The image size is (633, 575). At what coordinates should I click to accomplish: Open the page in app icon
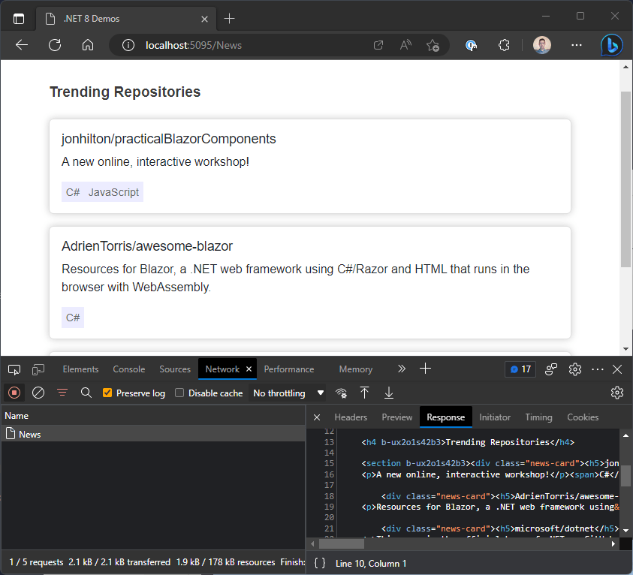tap(378, 45)
